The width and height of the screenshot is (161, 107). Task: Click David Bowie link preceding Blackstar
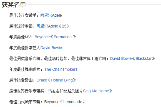tap(121, 59)
